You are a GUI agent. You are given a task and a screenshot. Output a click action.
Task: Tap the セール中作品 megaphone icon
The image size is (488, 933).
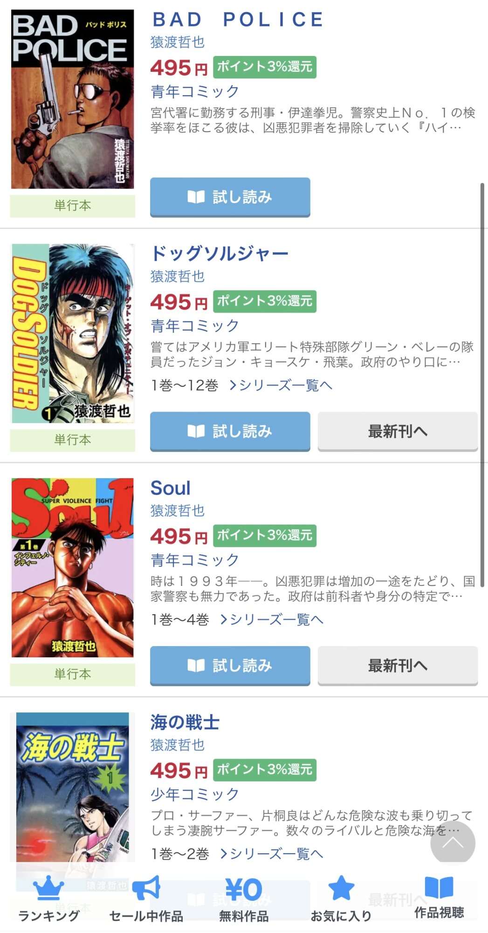click(x=146, y=889)
